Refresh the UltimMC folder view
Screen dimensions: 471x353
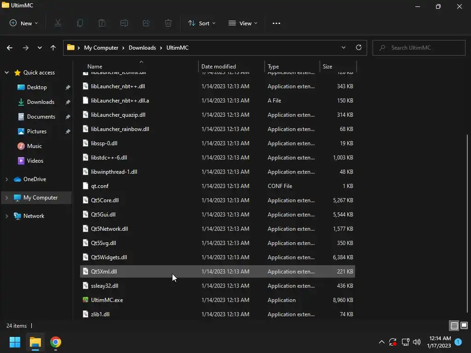[359, 47]
